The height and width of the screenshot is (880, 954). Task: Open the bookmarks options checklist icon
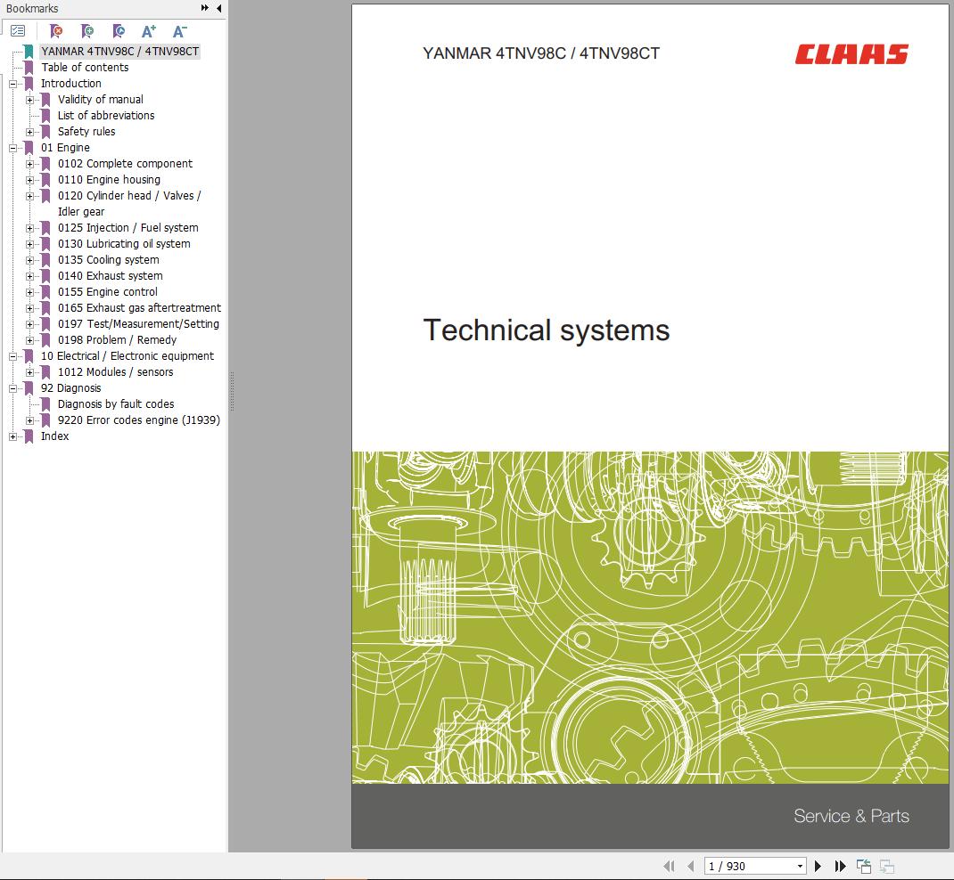pos(18,31)
